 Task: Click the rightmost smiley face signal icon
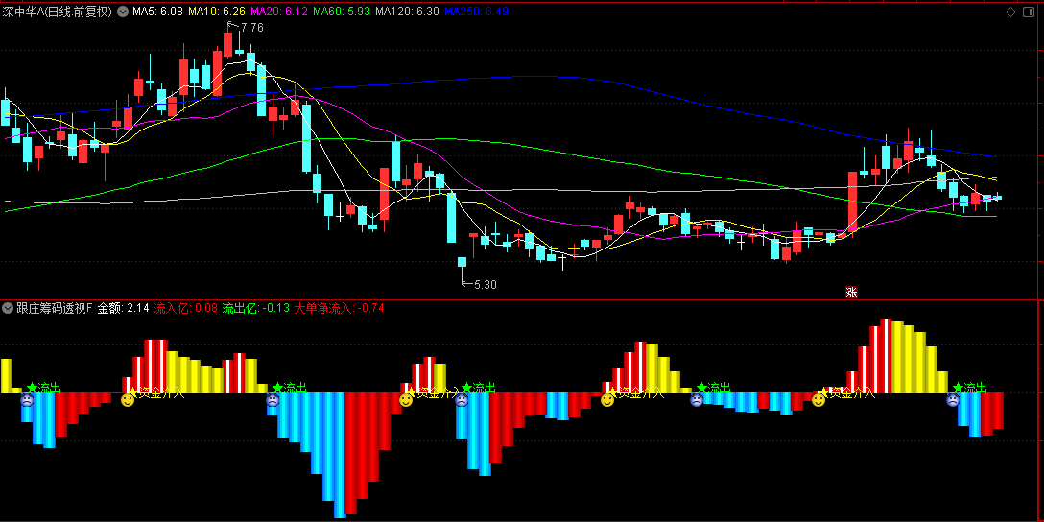coord(819,400)
